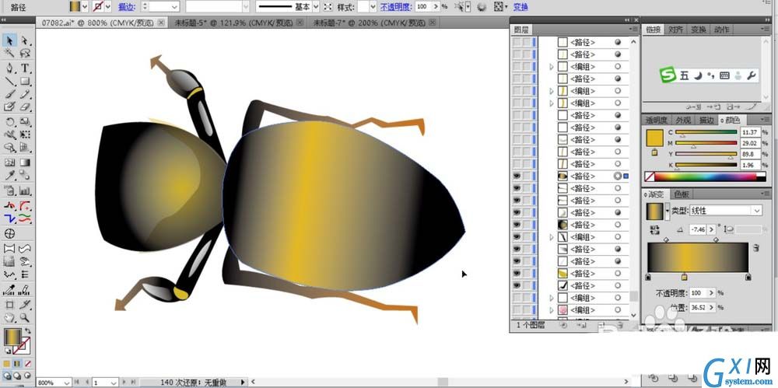The width and height of the screenshot is (778, 388).
Task: Click target circle of selected path layer
Action: (x=618, y=177)
